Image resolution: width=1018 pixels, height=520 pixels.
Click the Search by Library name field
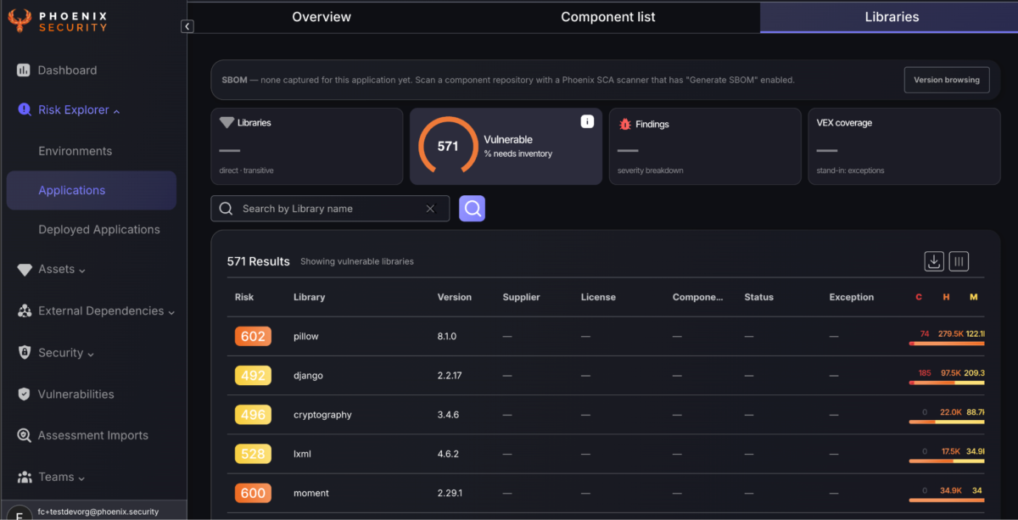point(330,209)
